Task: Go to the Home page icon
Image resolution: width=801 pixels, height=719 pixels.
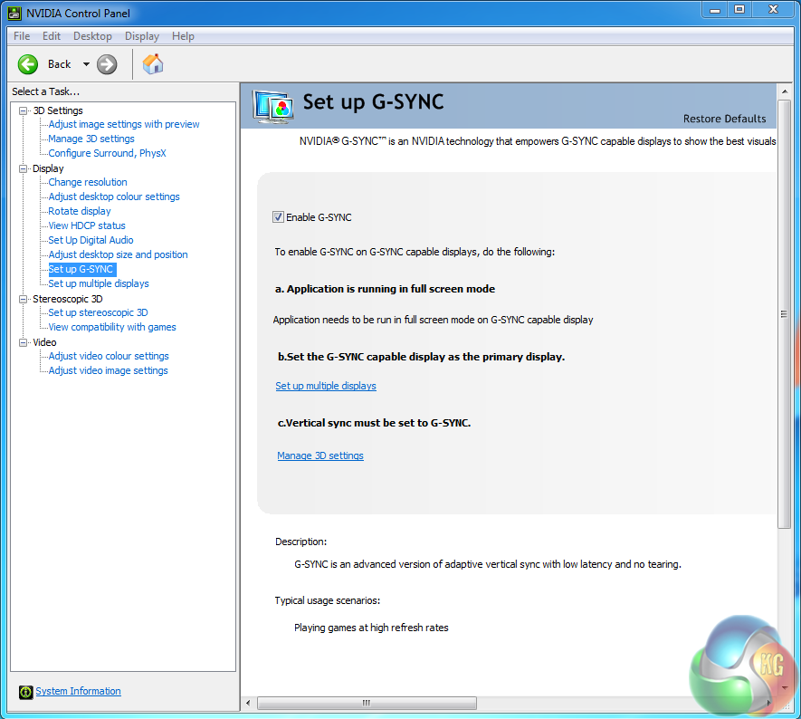Action: [x=153, y=64]
